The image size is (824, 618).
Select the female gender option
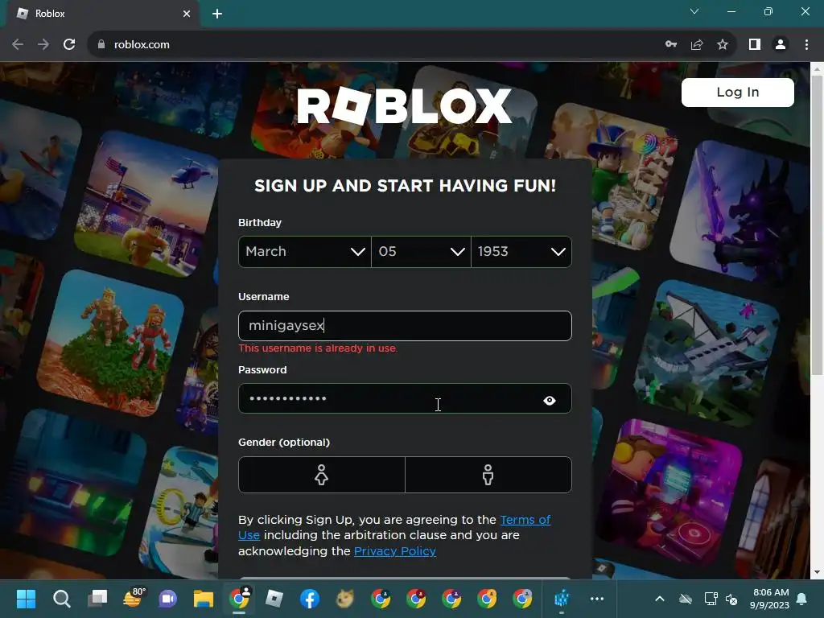(x=322, y=475)
